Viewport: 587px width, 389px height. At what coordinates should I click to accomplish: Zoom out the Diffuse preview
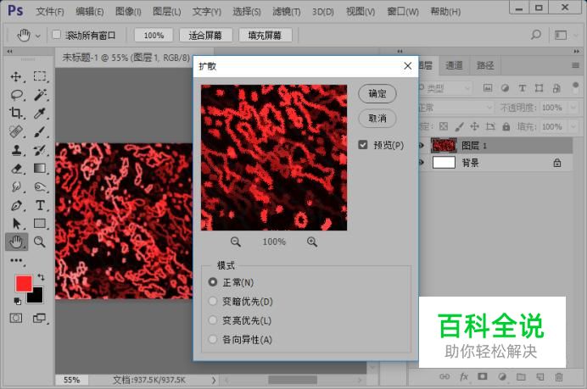[x=236, y=242]
